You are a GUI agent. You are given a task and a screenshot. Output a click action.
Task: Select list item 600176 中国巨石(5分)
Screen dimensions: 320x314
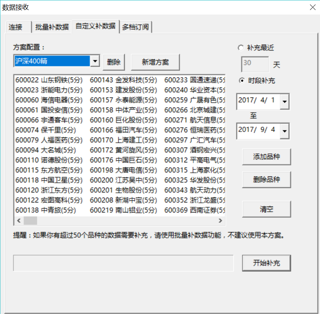click(123, 160)
